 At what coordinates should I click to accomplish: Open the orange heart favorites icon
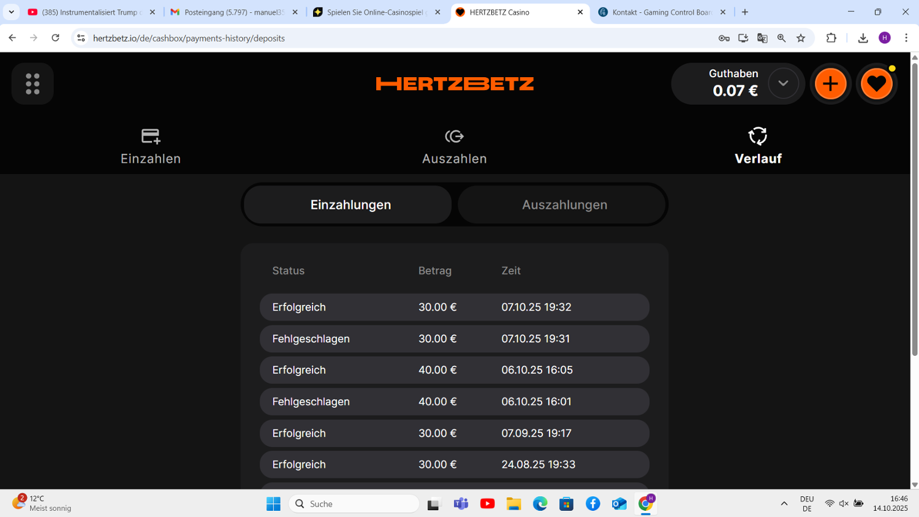pyautogui.click(x=876, y=84)
